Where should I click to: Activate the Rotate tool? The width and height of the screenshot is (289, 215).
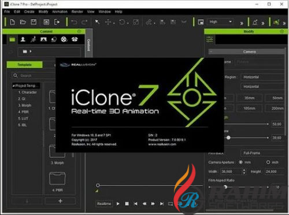(x=122, y=22)
